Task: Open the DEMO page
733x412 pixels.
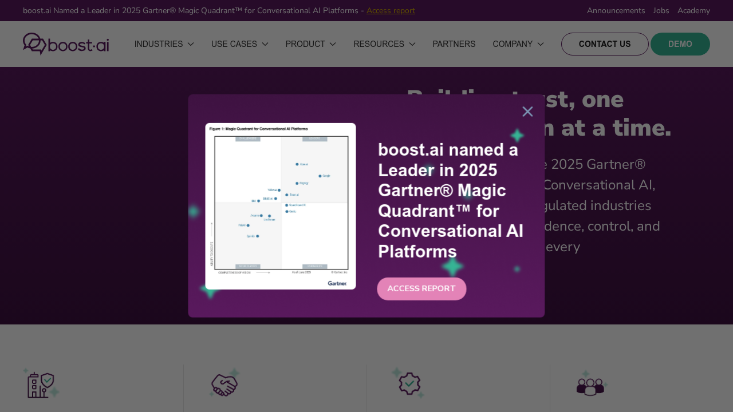Action: (x=680, y=43)
